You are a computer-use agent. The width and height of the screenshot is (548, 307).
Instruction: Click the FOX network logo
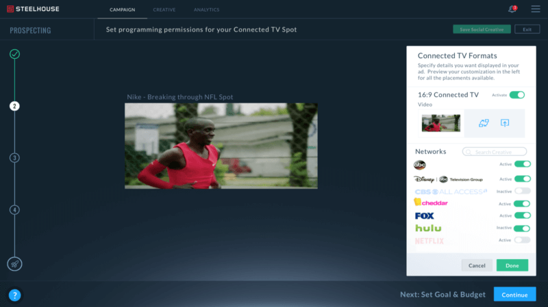point(425,216)
